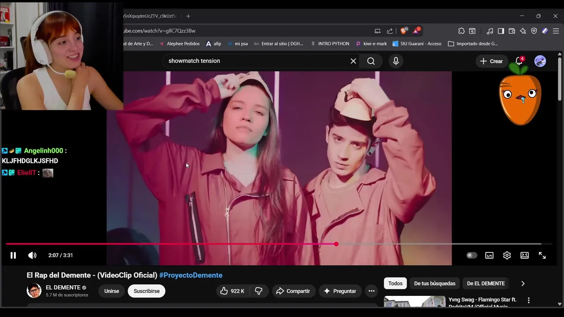Dislike the video with thumbs-down icon
Image resolution: width=564 pixels, height=317 pixels.
(x=259, y=291)
